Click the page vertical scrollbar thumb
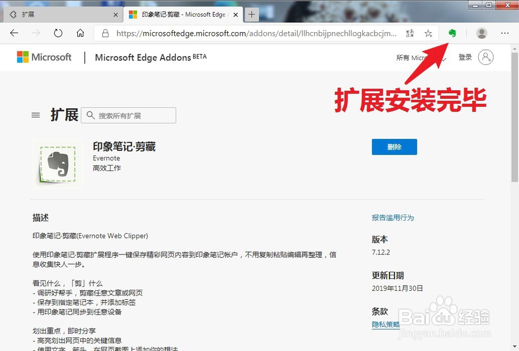 coord(515,117)
